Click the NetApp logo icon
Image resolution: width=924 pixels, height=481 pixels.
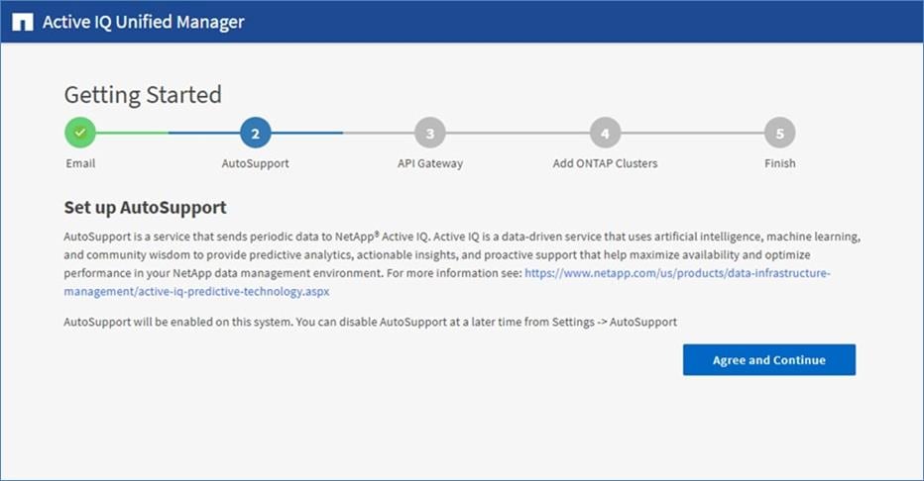[x=23, y=23]
